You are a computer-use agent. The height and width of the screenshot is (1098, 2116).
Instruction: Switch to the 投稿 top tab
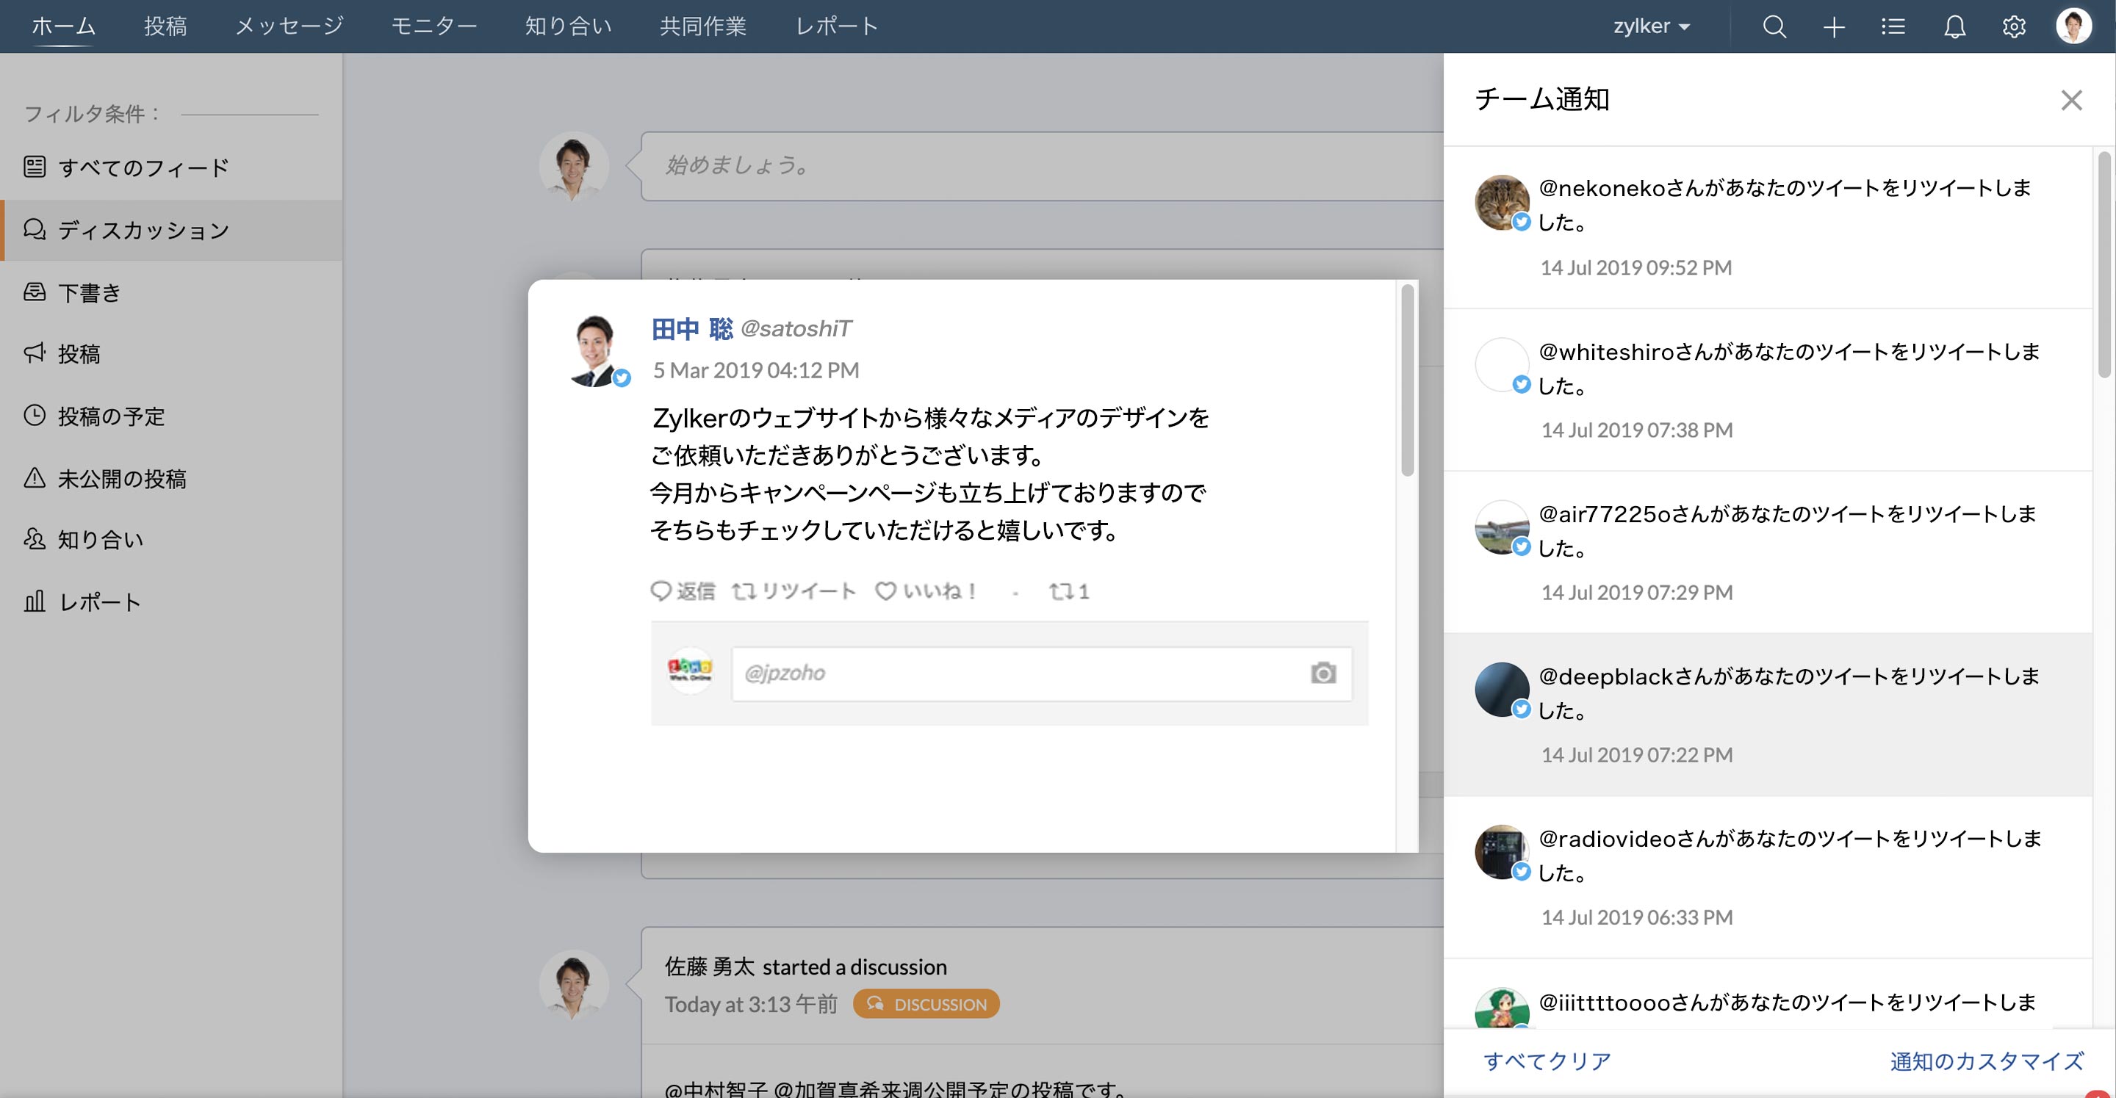tap(165, 26)
